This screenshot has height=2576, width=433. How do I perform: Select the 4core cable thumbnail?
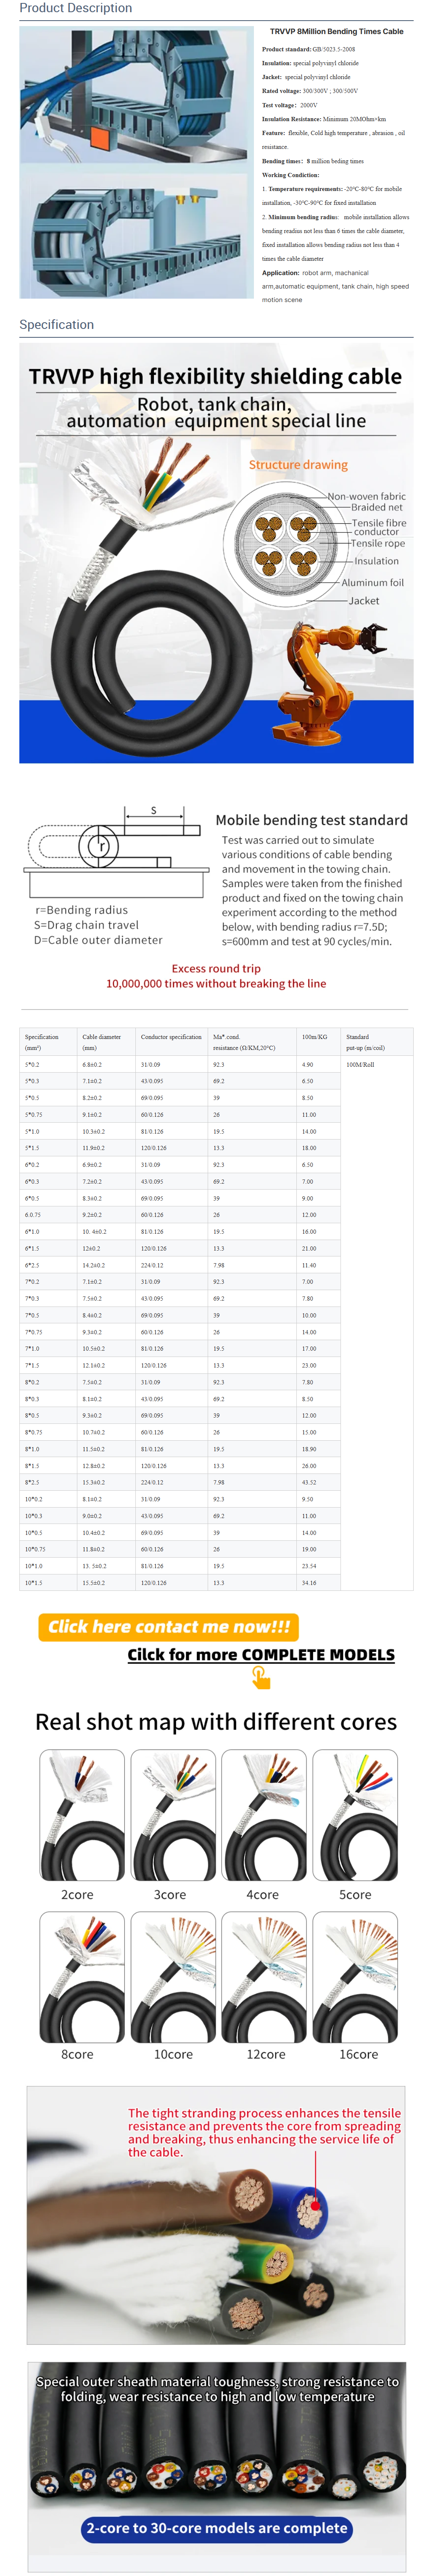pos(264,1815)
